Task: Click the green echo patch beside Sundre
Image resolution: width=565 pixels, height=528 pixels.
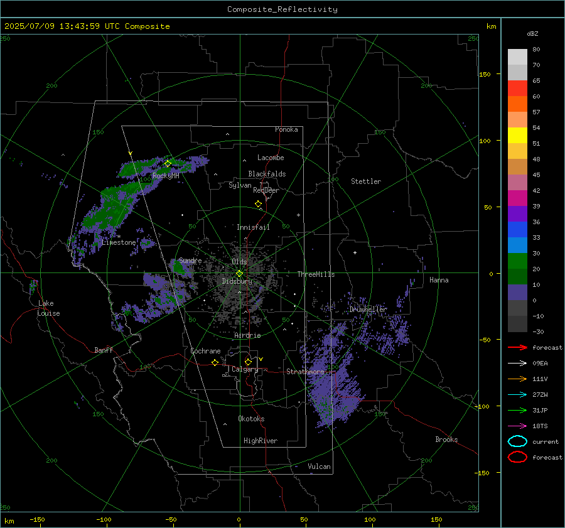Action: [x=178, y=267]
